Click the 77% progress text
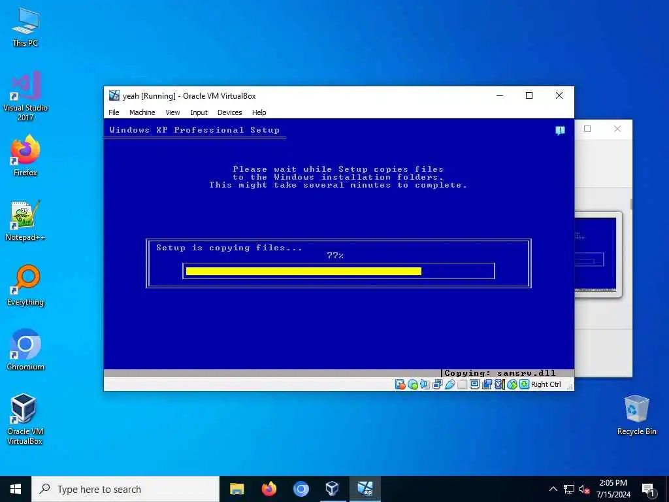 click(x=335, y=256)
